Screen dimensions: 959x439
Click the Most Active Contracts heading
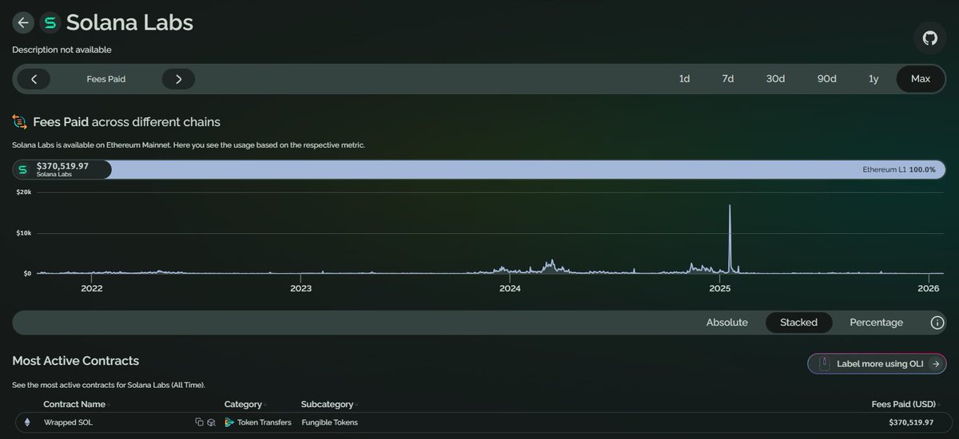[76, 361]
